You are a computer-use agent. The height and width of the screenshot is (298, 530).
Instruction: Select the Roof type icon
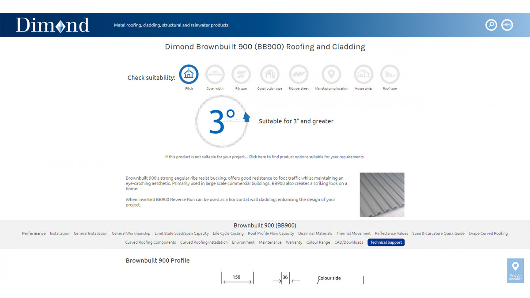(x=390, y=74)
